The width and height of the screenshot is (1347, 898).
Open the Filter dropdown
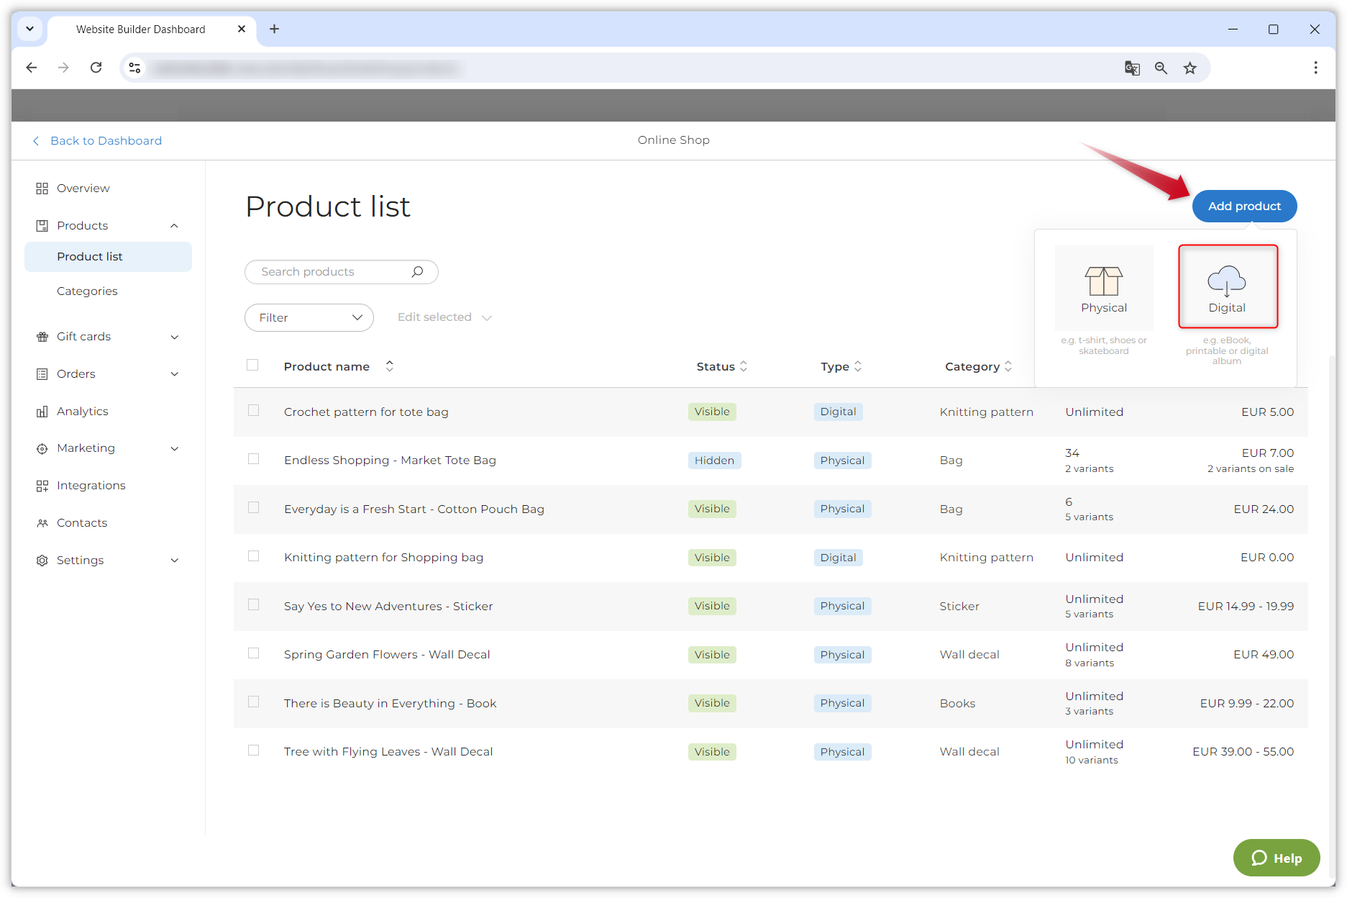pos(309,317)
